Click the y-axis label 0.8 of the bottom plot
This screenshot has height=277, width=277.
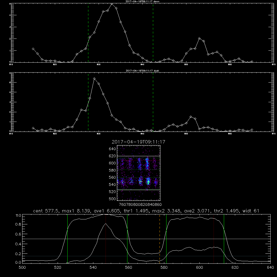coord(18,224)
